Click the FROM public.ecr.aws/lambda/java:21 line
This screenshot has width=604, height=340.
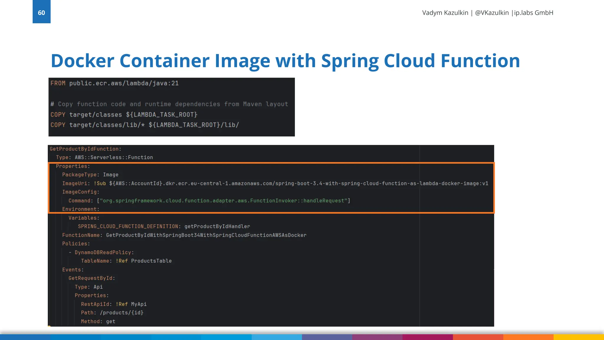tap(114, 83)
